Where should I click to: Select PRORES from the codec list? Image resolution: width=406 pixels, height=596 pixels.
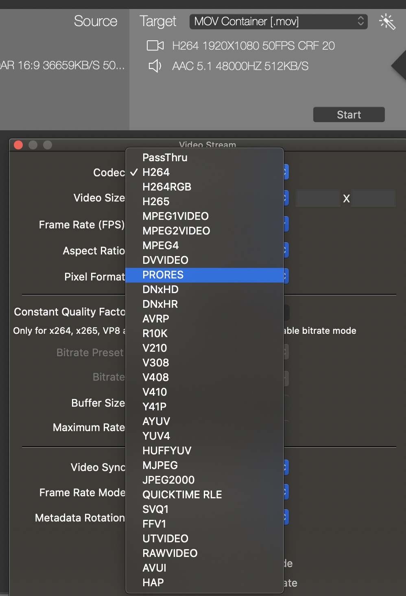point(163,275)
